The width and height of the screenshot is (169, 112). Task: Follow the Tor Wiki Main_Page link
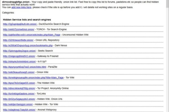(31, 77)
